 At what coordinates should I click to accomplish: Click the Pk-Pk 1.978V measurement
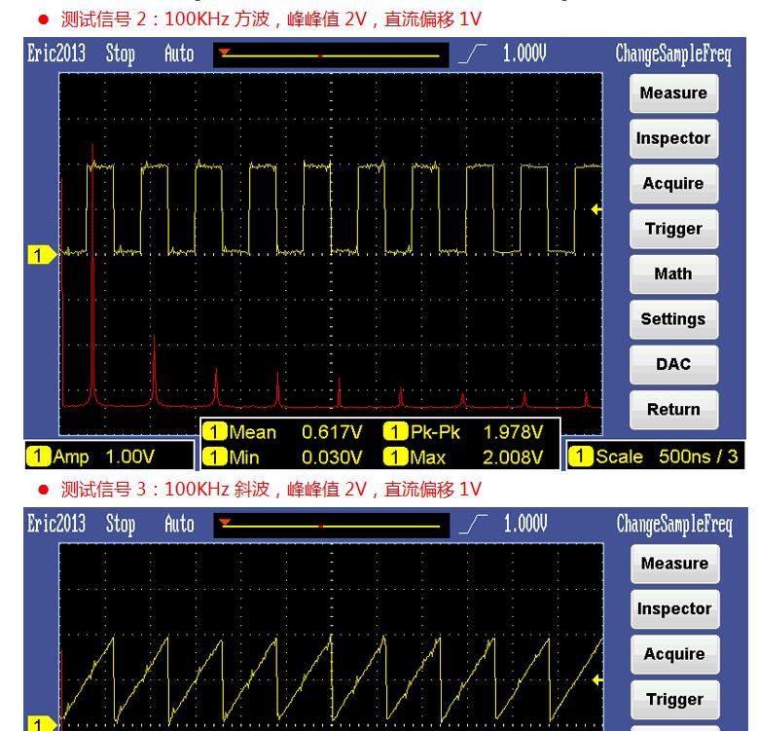[x=463, y=432]
